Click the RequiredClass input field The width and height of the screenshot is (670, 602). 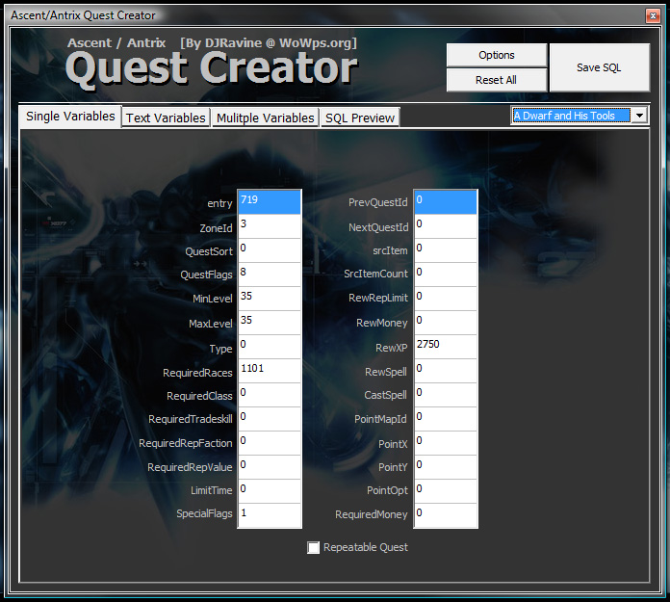[270, 395]
